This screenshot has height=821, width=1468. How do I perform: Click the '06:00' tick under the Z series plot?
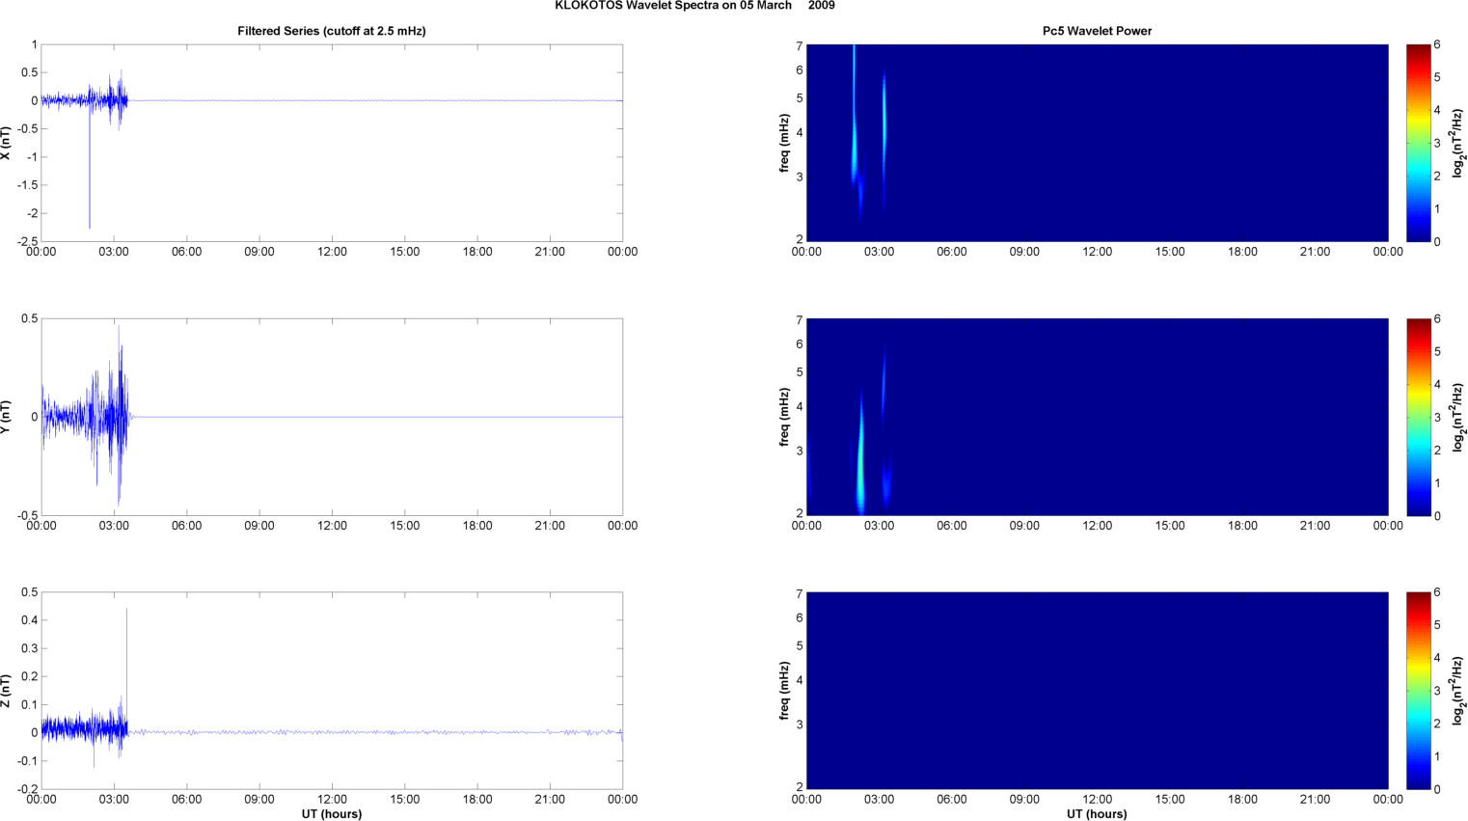pyautogui.click(x=186, y=799)
